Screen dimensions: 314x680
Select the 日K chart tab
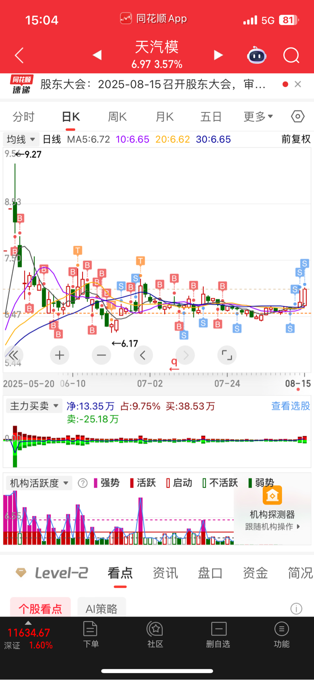click(x=71, y=117)
